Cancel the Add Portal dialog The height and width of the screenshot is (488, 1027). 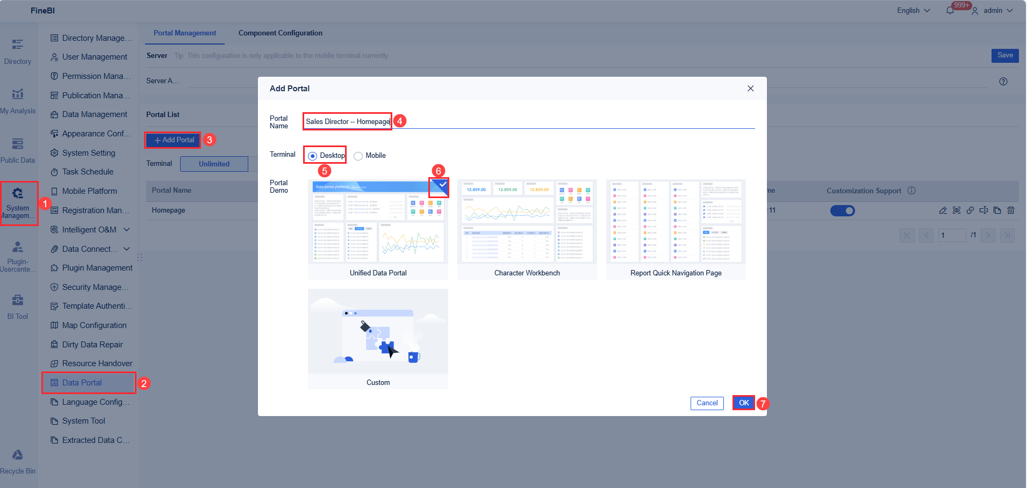707,403
